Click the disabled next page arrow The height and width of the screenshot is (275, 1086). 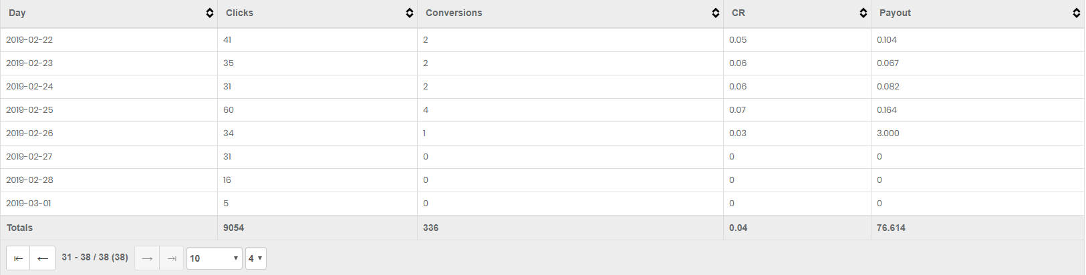[147, 258]
